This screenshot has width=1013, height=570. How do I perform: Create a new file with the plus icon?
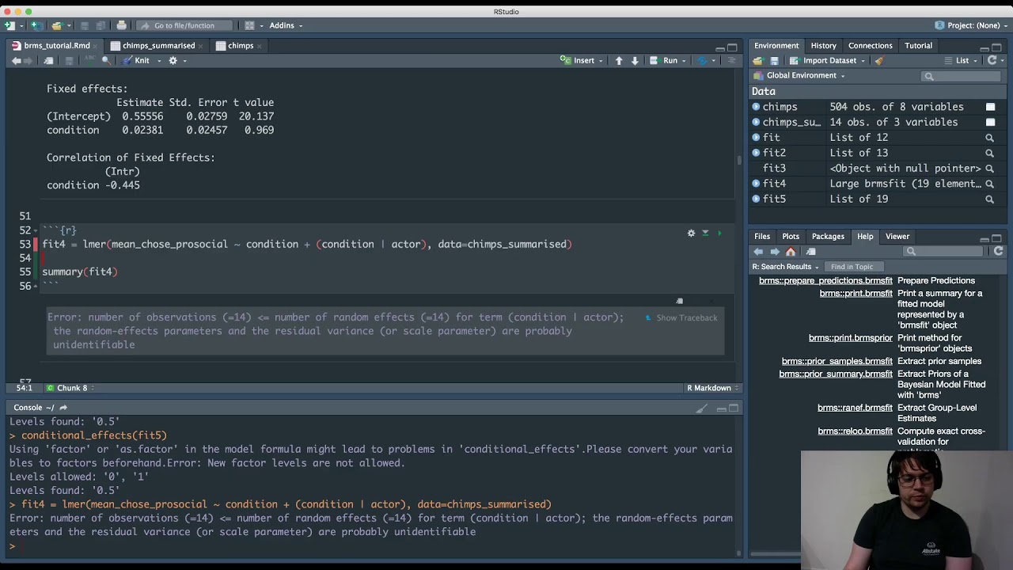tap(9, 25)
